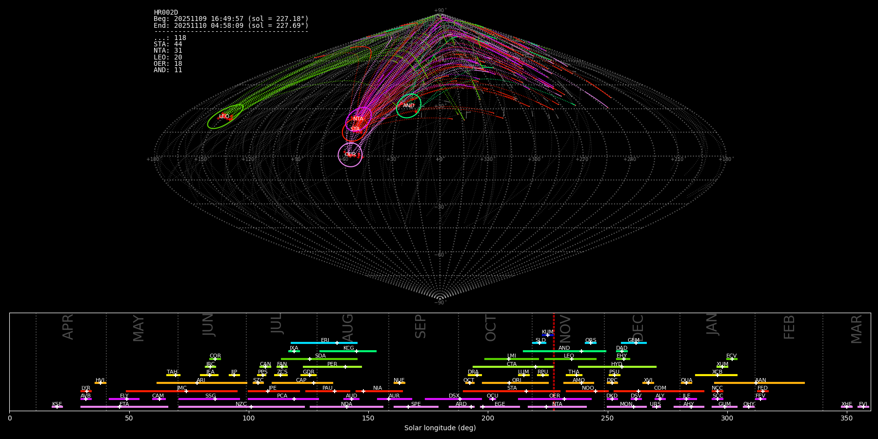Click the STA: 44 legend entry
878x439 pixels.
click(x=168, y=44)
